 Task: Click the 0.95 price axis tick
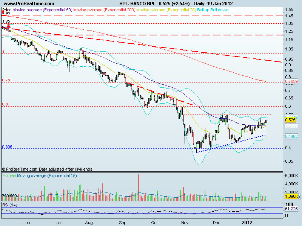[x=289, y=59]
